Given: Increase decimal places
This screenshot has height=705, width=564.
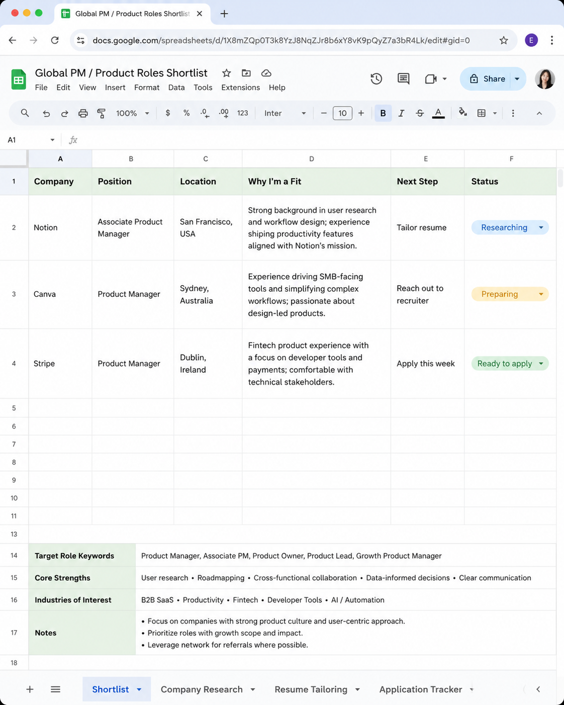Looking at the screenshot, I should [x=224, y=113].
